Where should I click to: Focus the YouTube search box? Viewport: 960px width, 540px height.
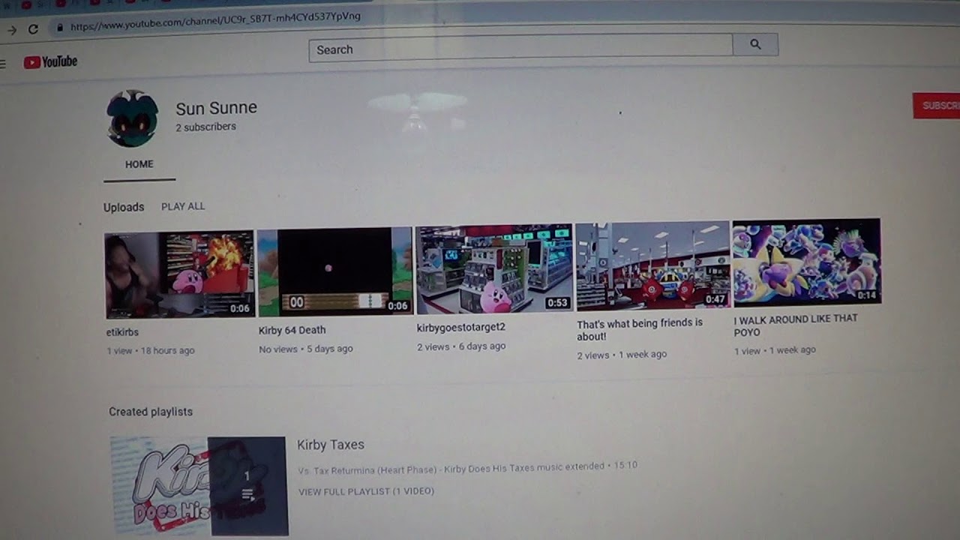point(520,49)
